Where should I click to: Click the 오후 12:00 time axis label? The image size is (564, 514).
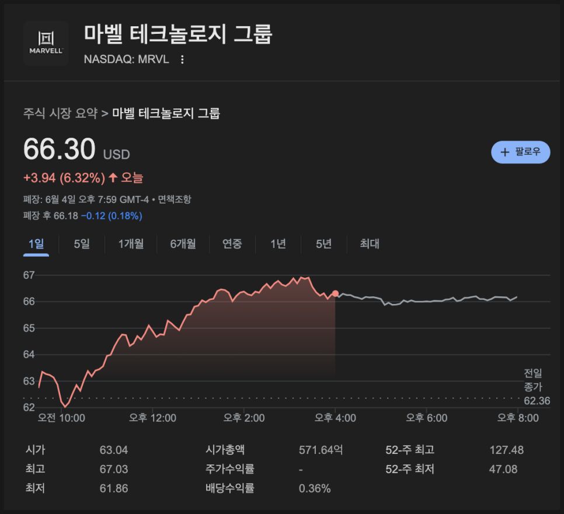[152, 418]
